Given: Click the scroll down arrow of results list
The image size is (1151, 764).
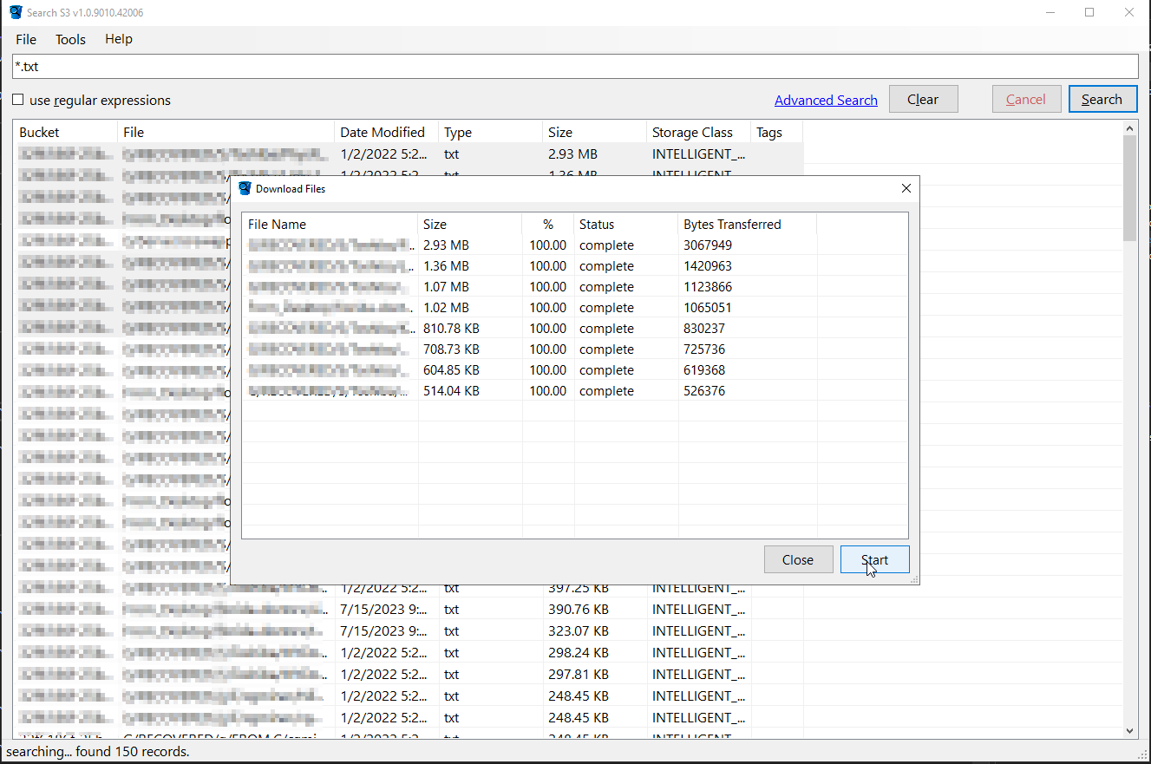Looking at the screenshot, I should coord(1129,731).
